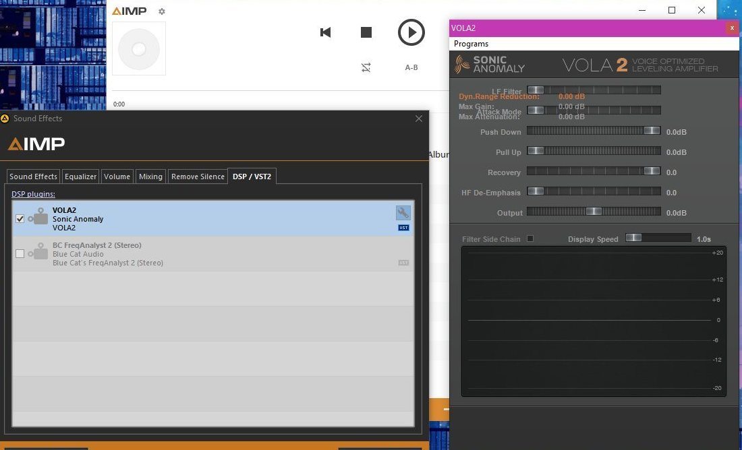Click the AIMP logo in Sound Effects

36,143
